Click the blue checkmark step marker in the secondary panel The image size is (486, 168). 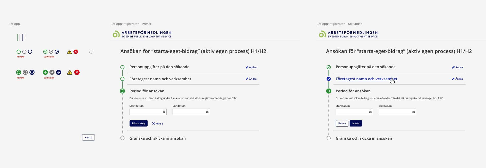coord(329,79)
